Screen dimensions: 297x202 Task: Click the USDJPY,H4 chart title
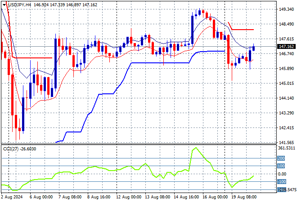(x=19, y=5)
